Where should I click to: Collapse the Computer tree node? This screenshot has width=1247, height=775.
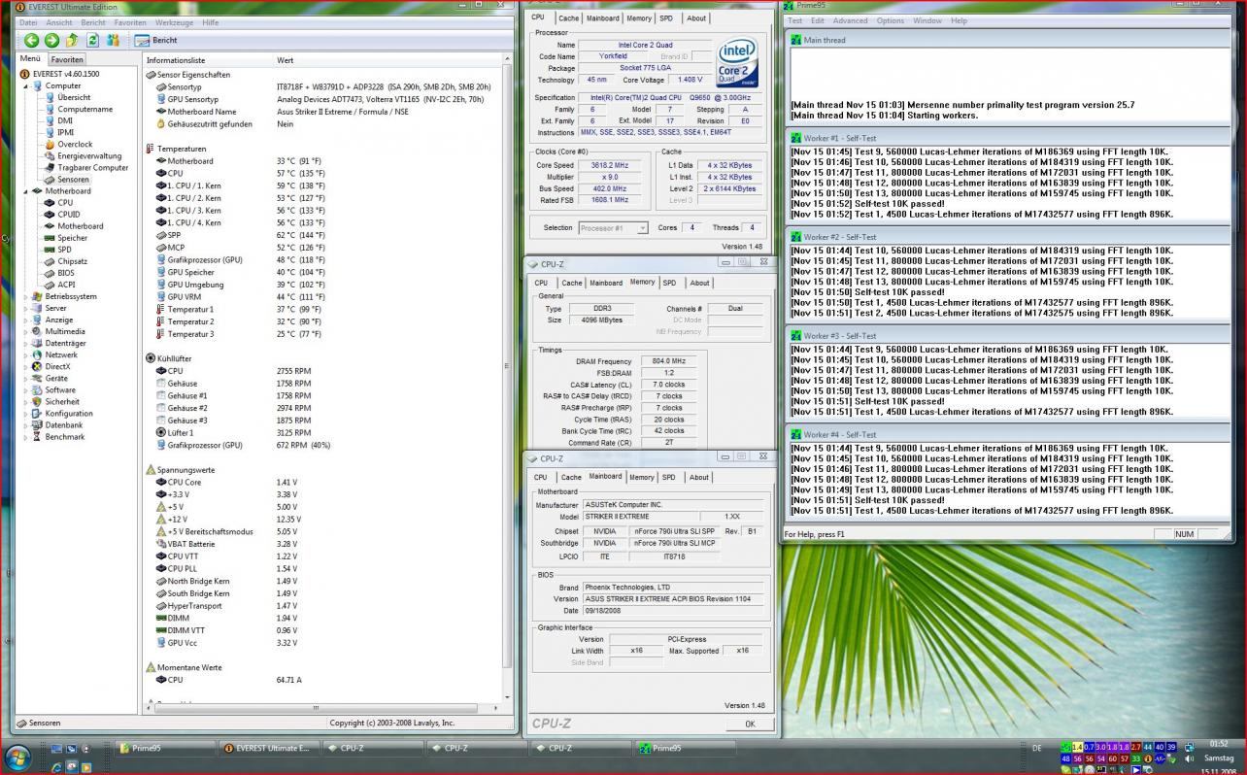pyautogui.click(x=26, y=85)
